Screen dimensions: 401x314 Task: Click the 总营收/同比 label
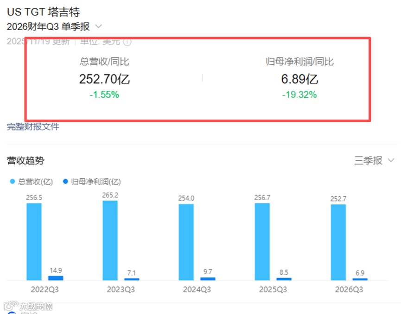[104, 62]
